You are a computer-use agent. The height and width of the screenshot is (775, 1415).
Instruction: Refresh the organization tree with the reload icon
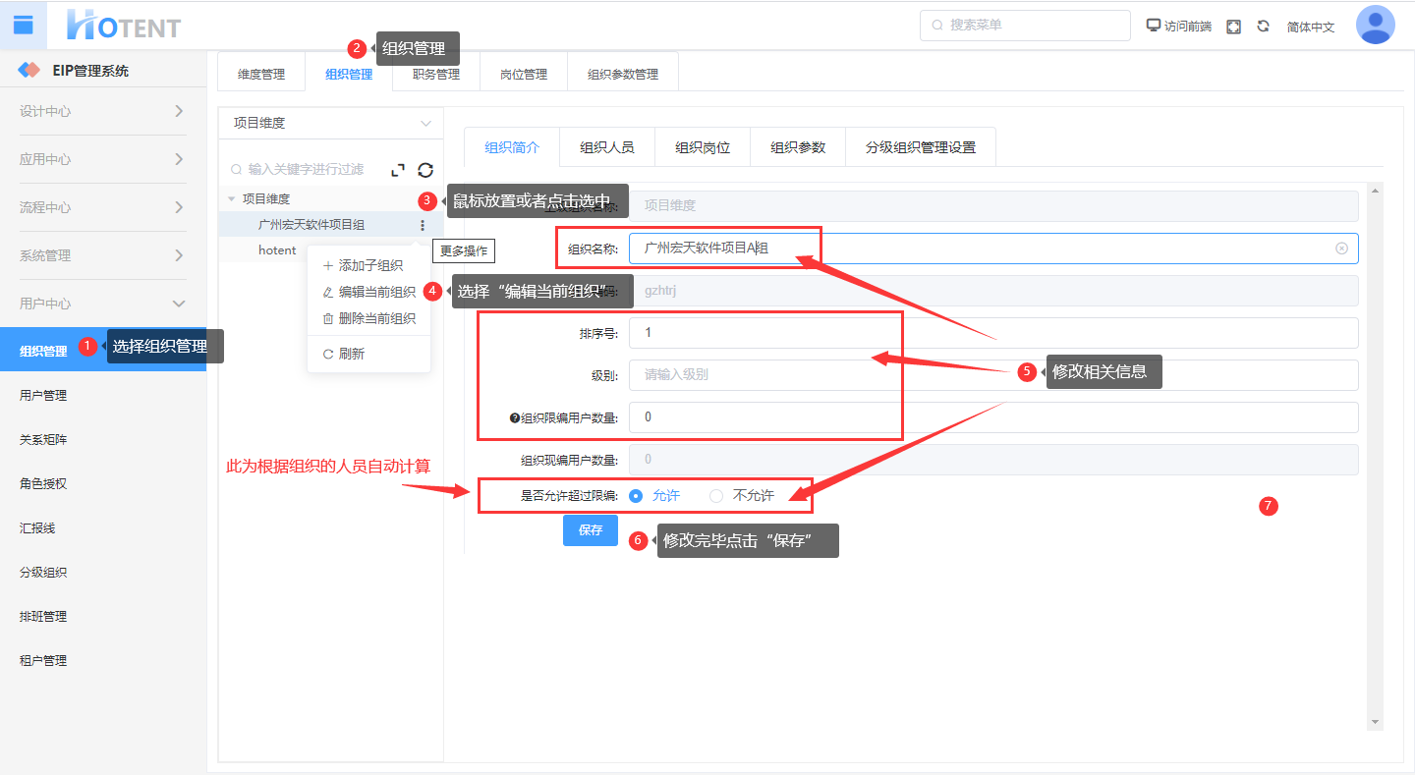425,170
